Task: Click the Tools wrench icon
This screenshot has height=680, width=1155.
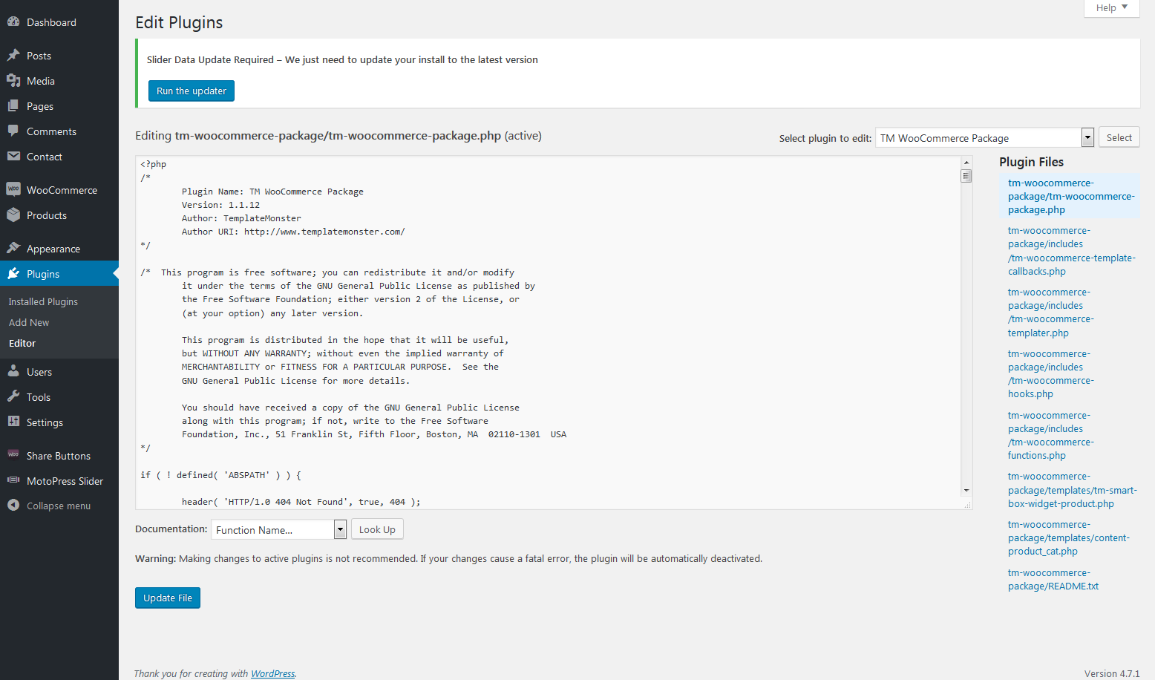Action: 13,397
